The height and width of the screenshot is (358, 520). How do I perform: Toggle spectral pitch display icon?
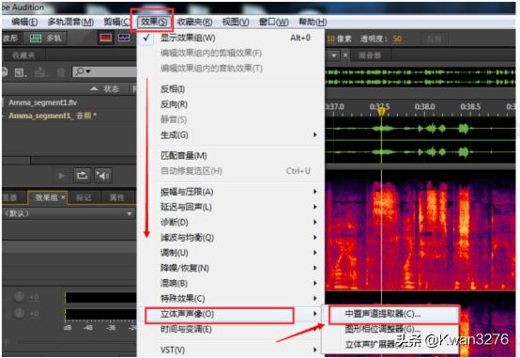point(124,39)
